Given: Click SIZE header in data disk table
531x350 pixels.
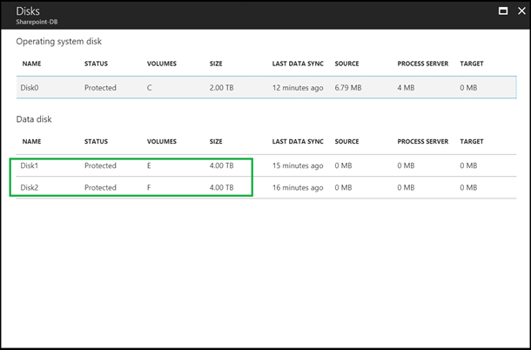Looking at the screenshot, I should tap(216, 142).
